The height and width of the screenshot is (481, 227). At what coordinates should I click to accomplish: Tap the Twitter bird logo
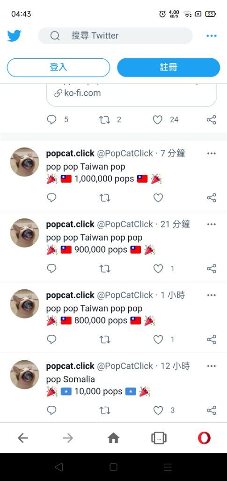(14, 36)
